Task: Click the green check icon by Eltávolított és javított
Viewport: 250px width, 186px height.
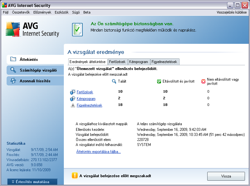Action: coord(159,81)
